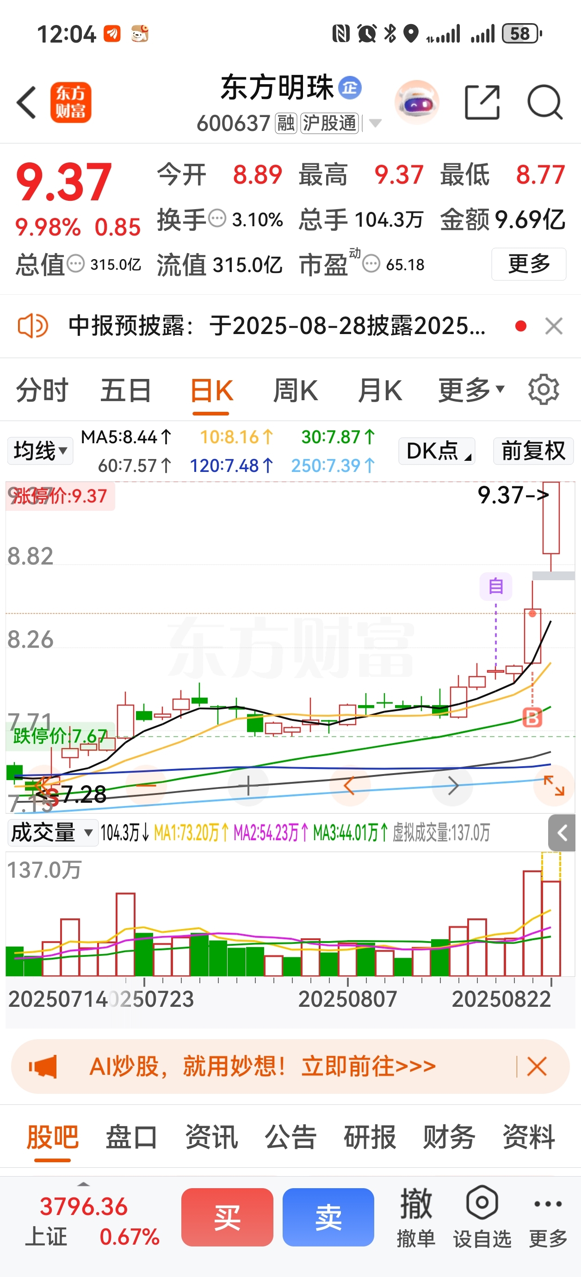The height and width of the screenshot is (1277, 581).
Task: Tap the 融 margin tag
Action: (x=286, y=123)
